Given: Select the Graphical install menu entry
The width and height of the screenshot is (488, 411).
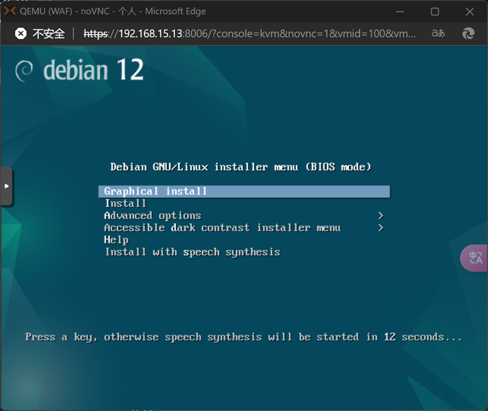Looking at the screenshot, I should pyautogui.click(x=244, y=191).
